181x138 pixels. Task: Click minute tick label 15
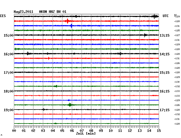[159, 131]
